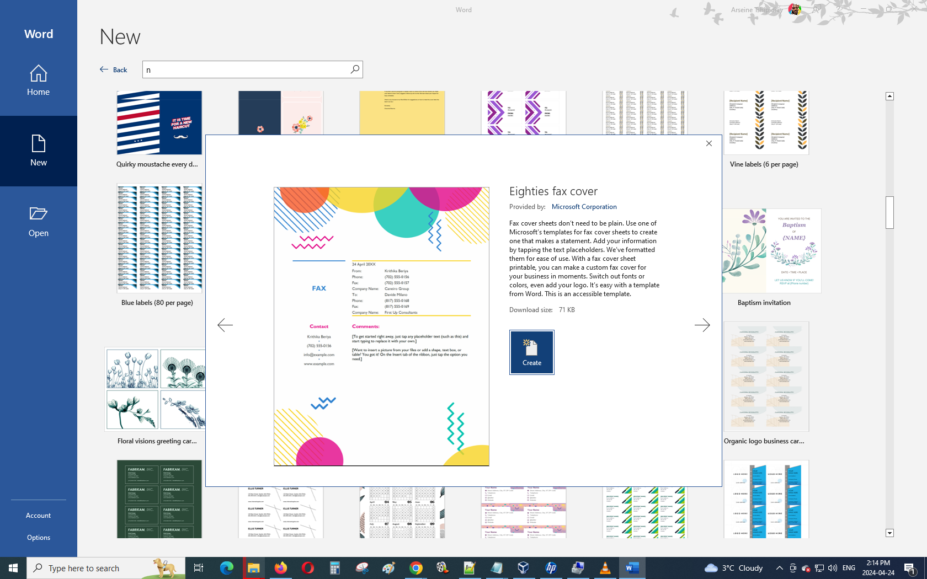Click the search magnifier icon in template search
Viewport: 927px width, 579px height.
tap(355, 69)
